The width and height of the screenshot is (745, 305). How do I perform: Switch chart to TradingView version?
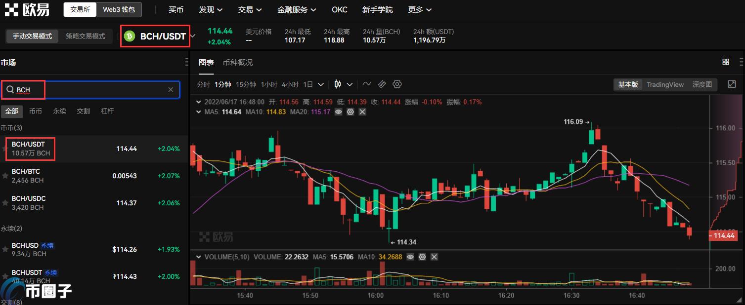[665, 84]
